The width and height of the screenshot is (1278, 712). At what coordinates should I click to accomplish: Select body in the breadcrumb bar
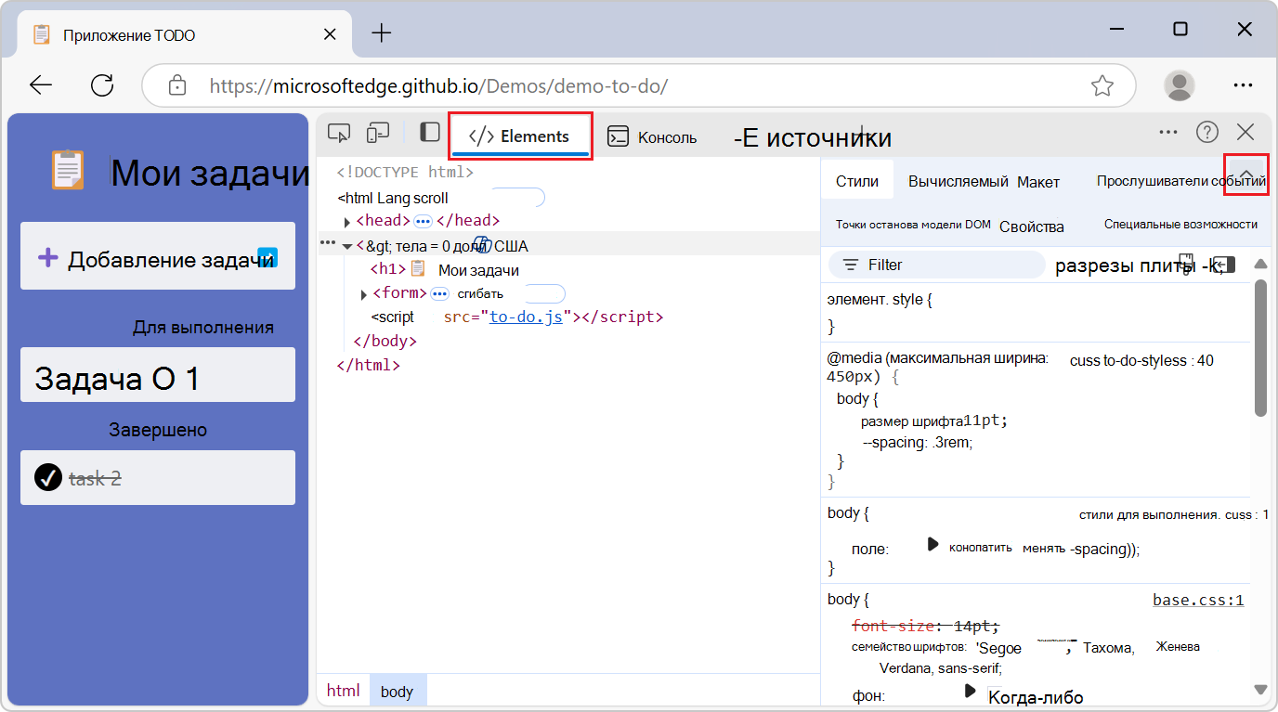coord(398,691)
